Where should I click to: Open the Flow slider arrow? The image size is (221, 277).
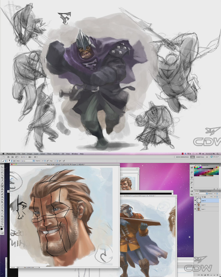pyautogui.click(x=57, y=161)
